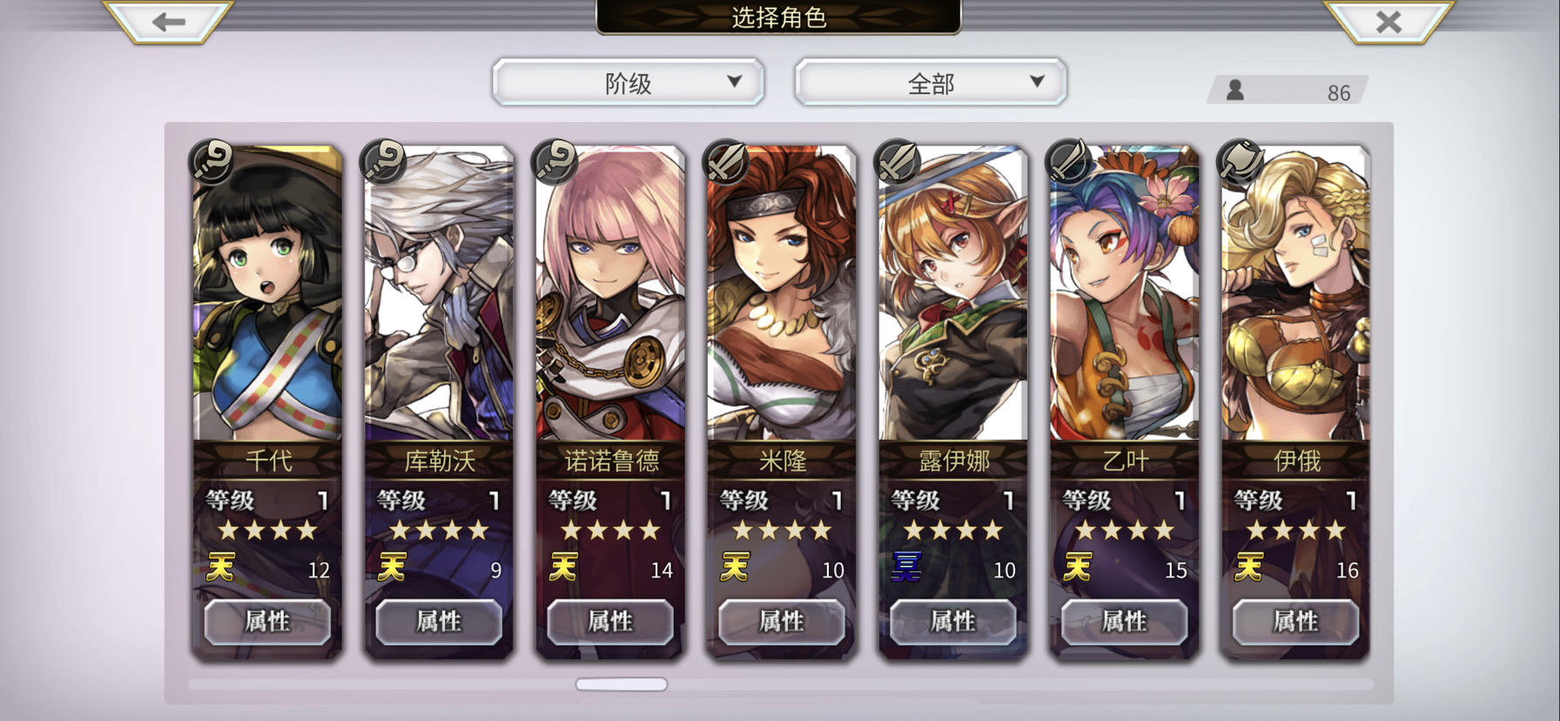Show 属性 for 伊俄

(x=1296, y=622)
